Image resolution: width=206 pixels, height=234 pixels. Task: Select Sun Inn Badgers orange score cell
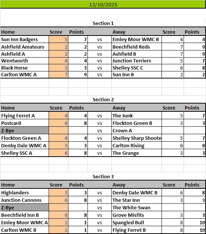[59, 39]
